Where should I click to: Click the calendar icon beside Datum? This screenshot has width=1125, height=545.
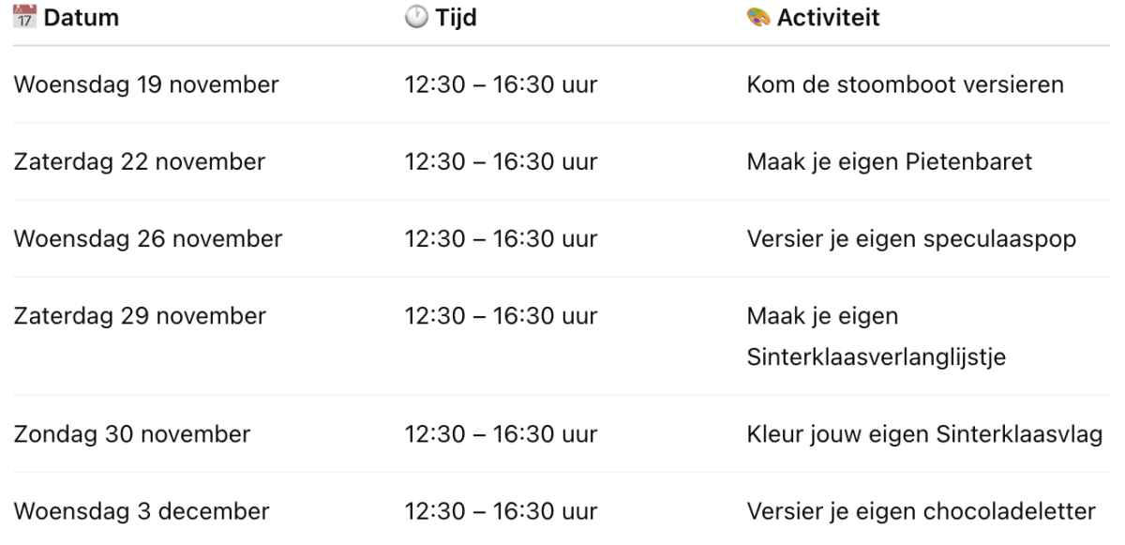pos(21,19)
